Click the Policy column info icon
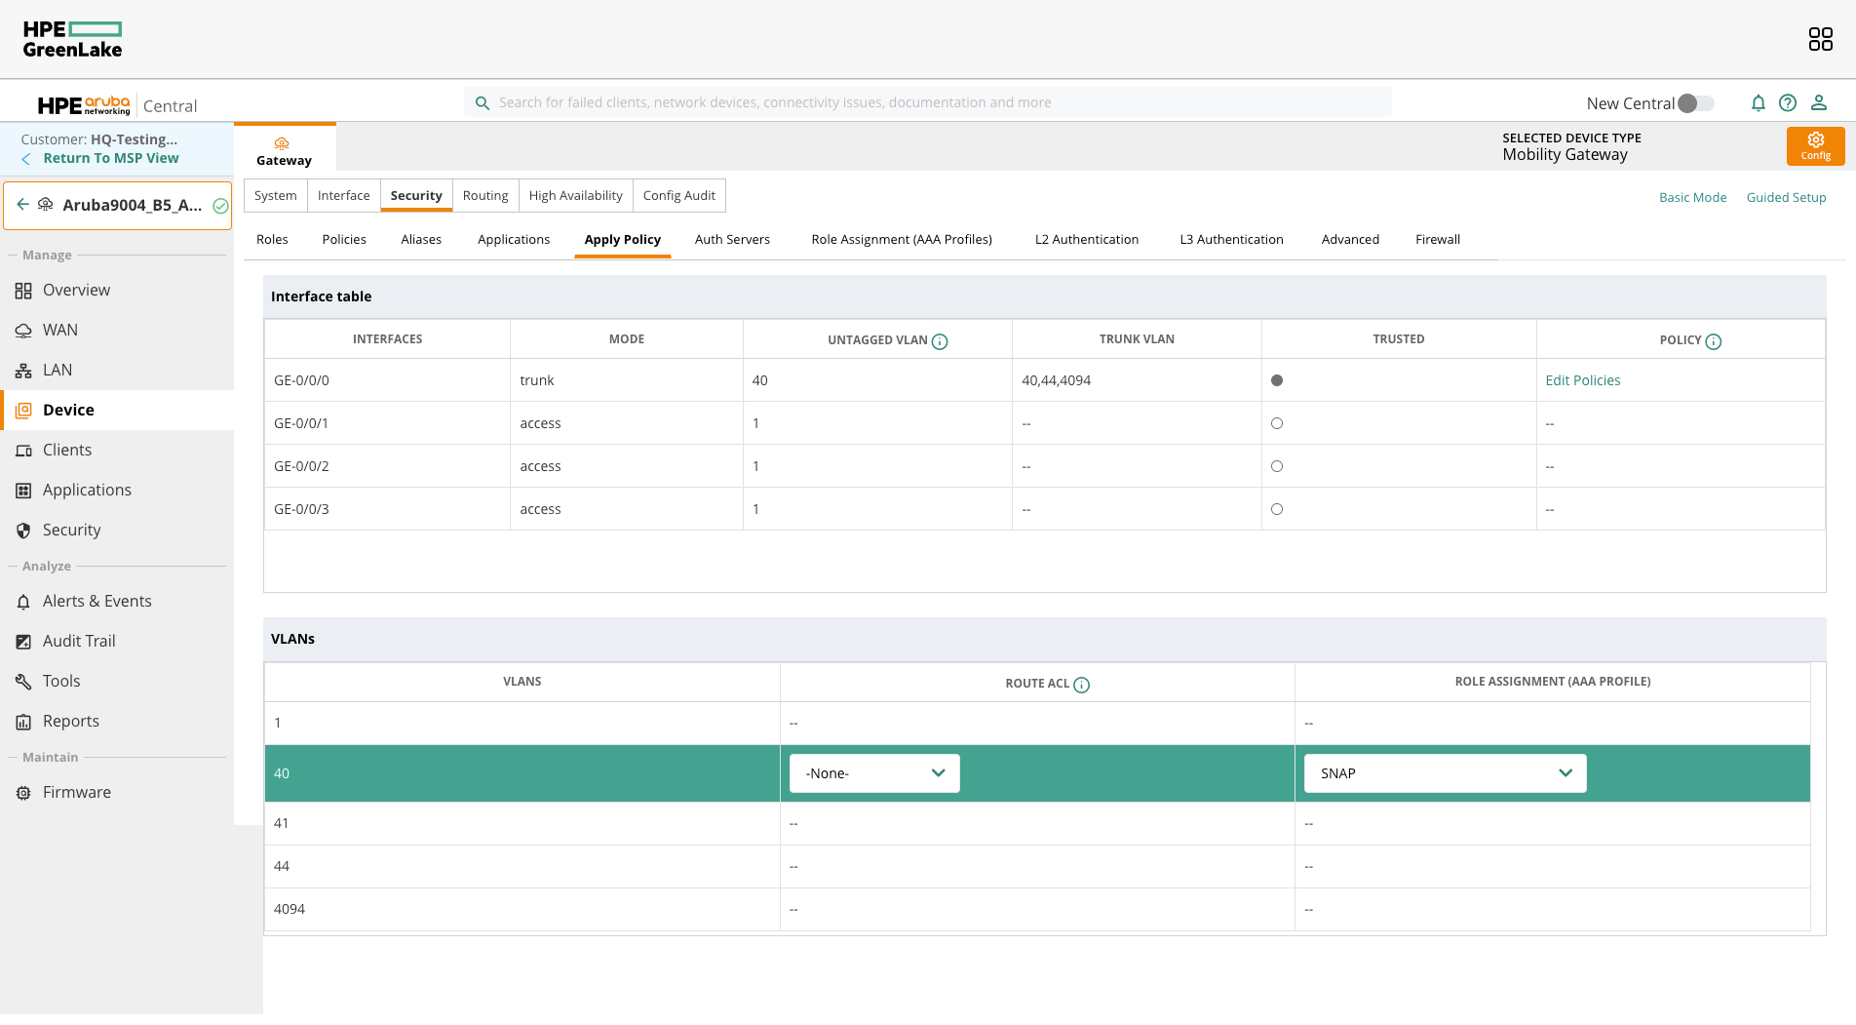 coord(1714,341)
